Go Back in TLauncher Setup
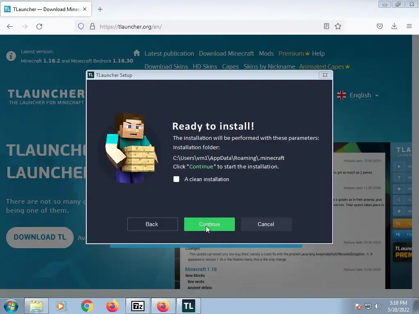Screen dimensions: 419x314 [x=152, y=224]
